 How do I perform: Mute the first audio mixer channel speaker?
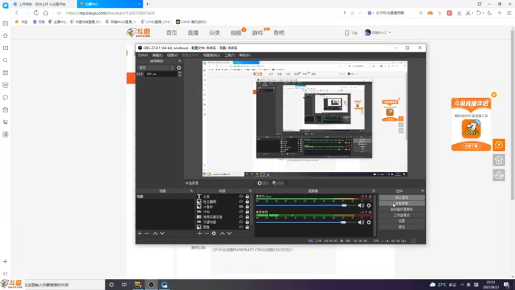361,206
